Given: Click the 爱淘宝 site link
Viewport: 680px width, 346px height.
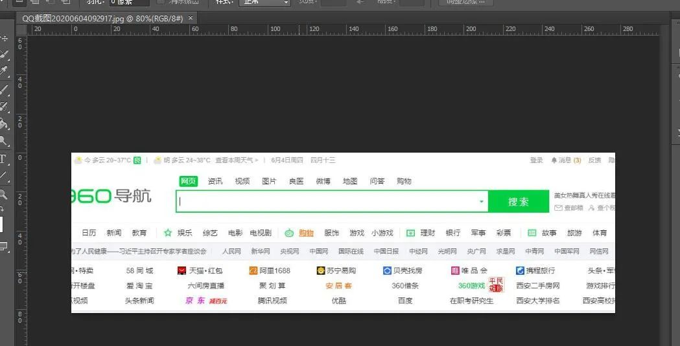Looking at the screenshot, I should pos(139,286).
